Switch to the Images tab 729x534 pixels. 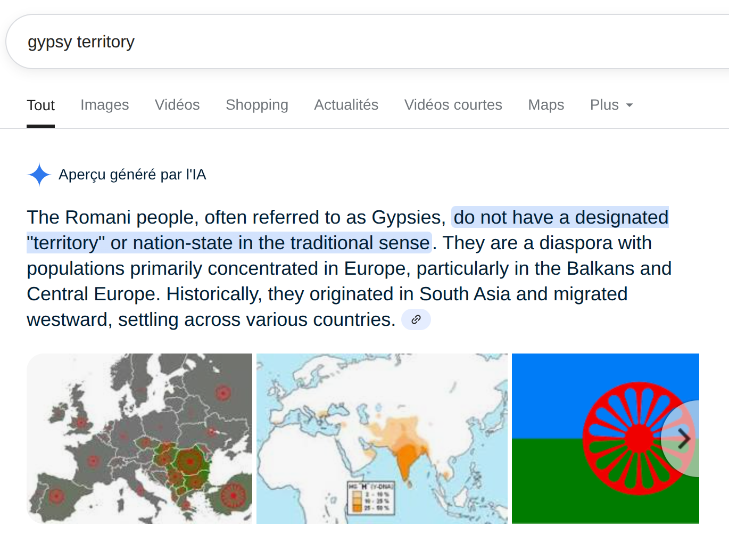[105, 105]
